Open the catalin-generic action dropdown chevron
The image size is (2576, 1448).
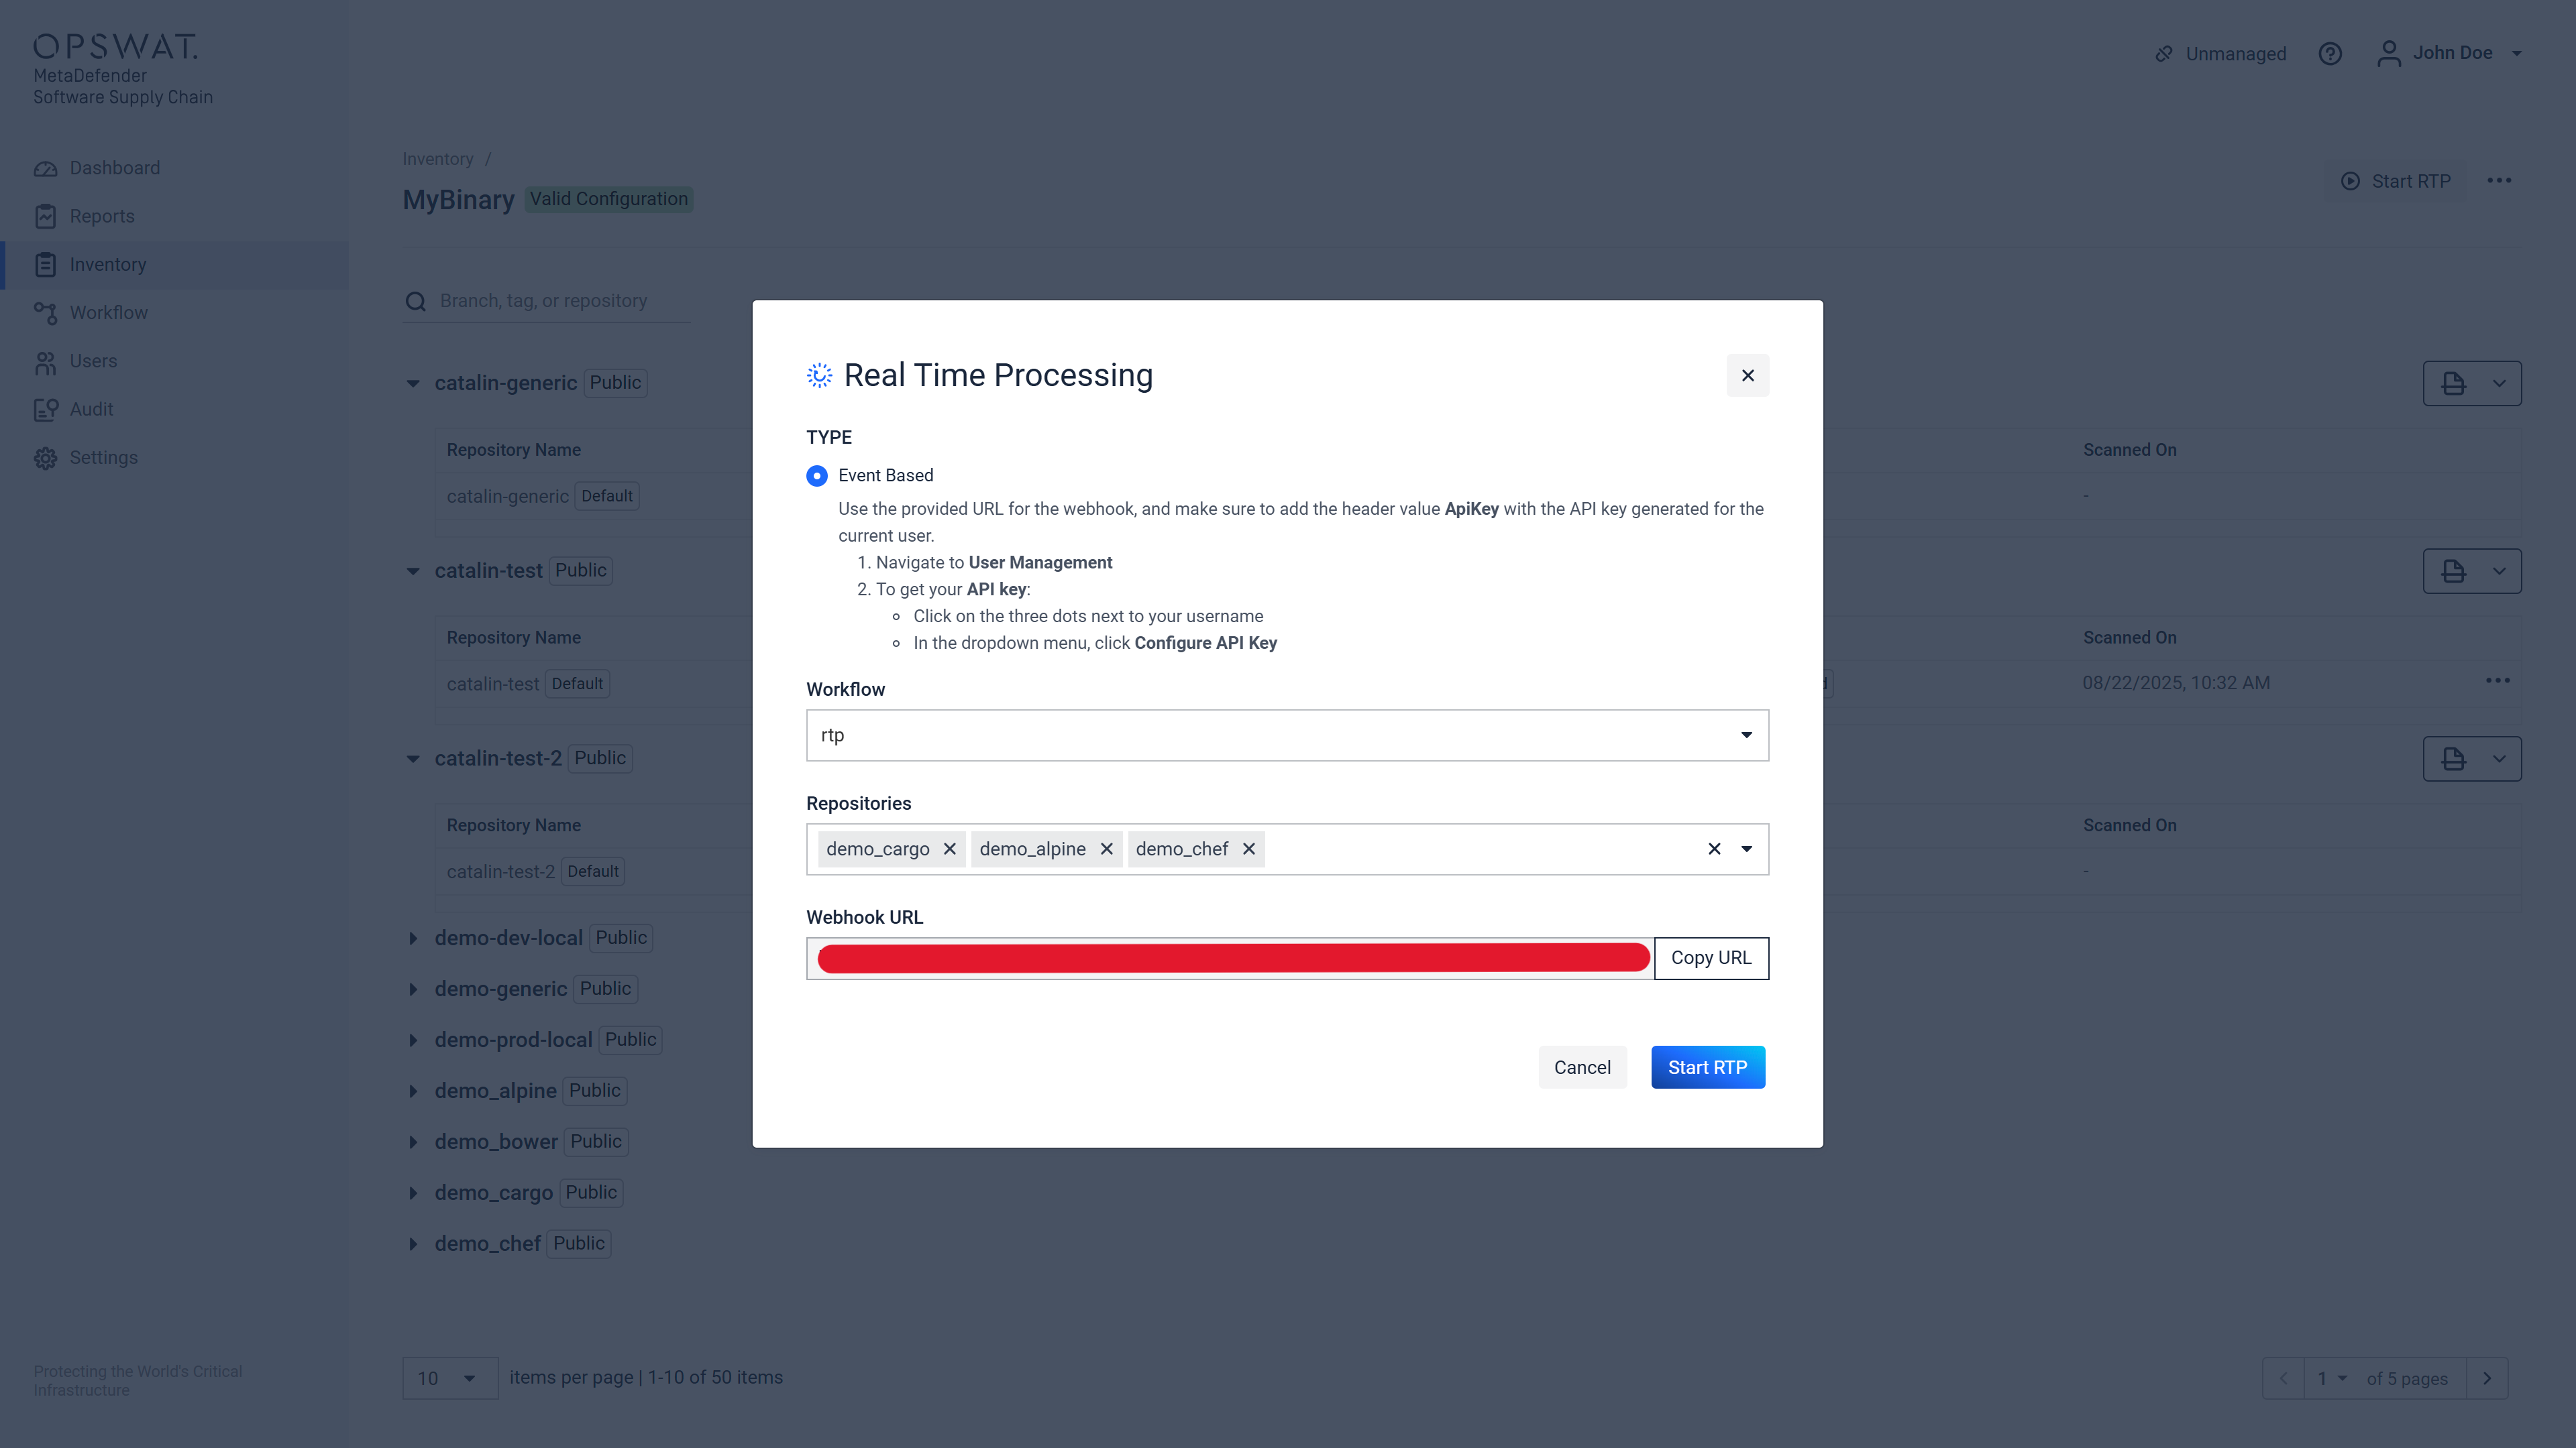(2499, 383)
